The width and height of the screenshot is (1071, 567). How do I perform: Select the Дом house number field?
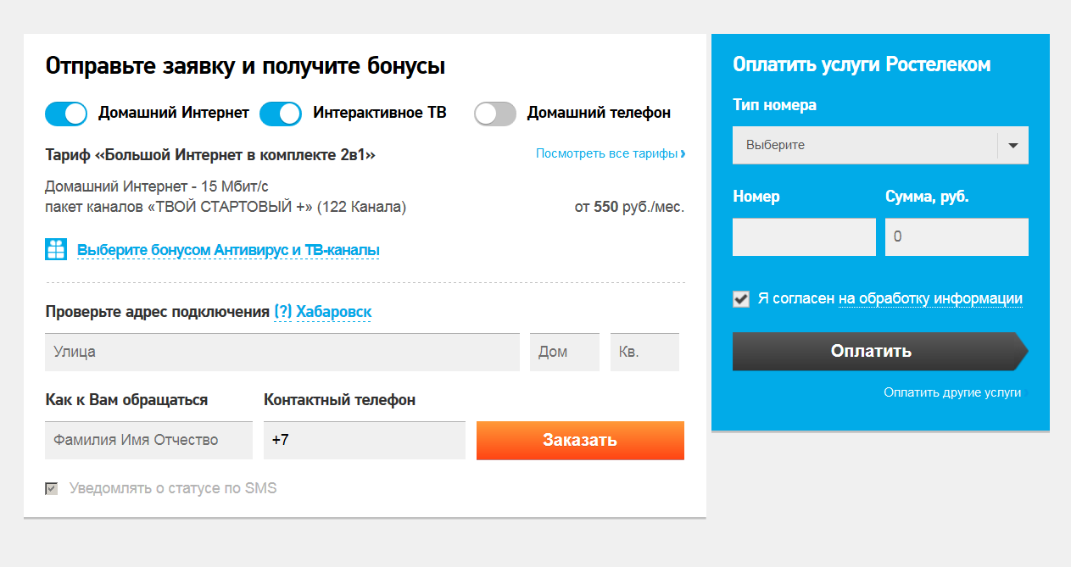(565, 352)
